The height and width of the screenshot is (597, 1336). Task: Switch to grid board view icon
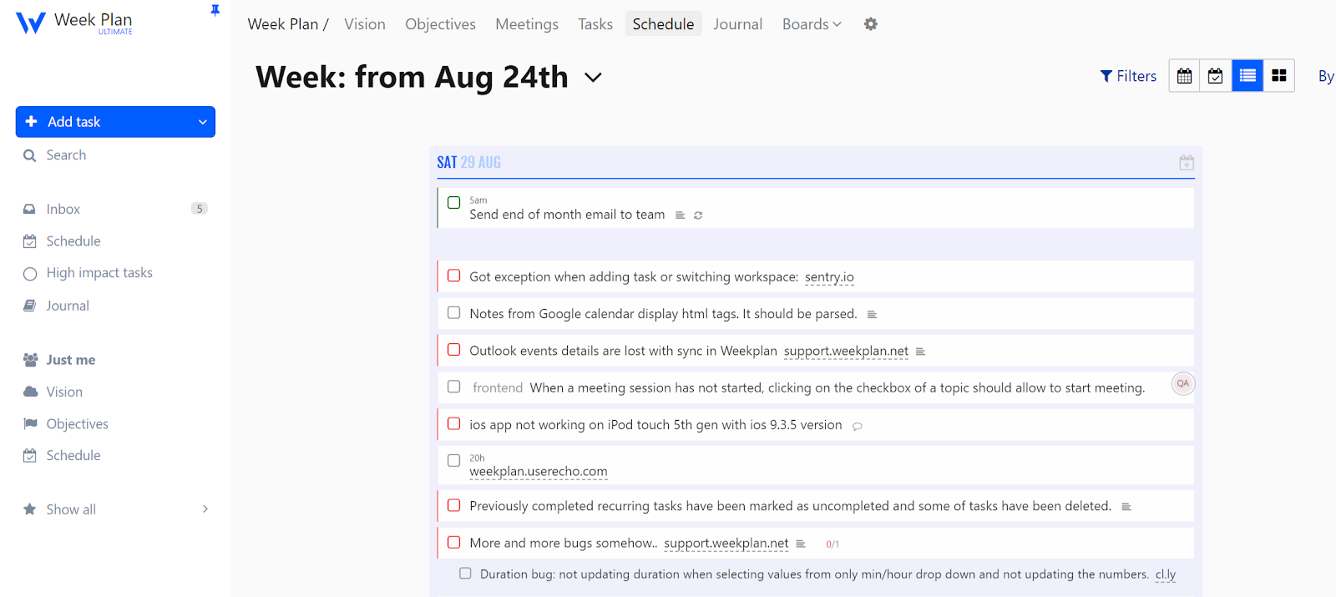point(1278,76)
